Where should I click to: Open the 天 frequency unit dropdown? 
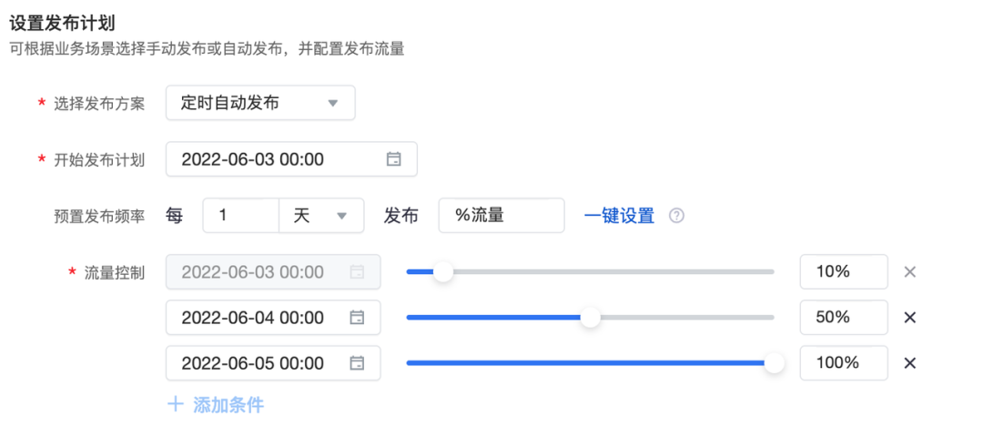(321, 216)
